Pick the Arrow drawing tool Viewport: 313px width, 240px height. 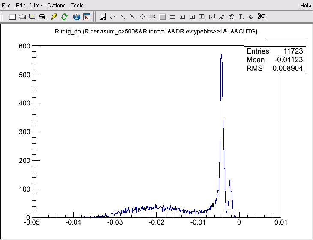[133, 17]
